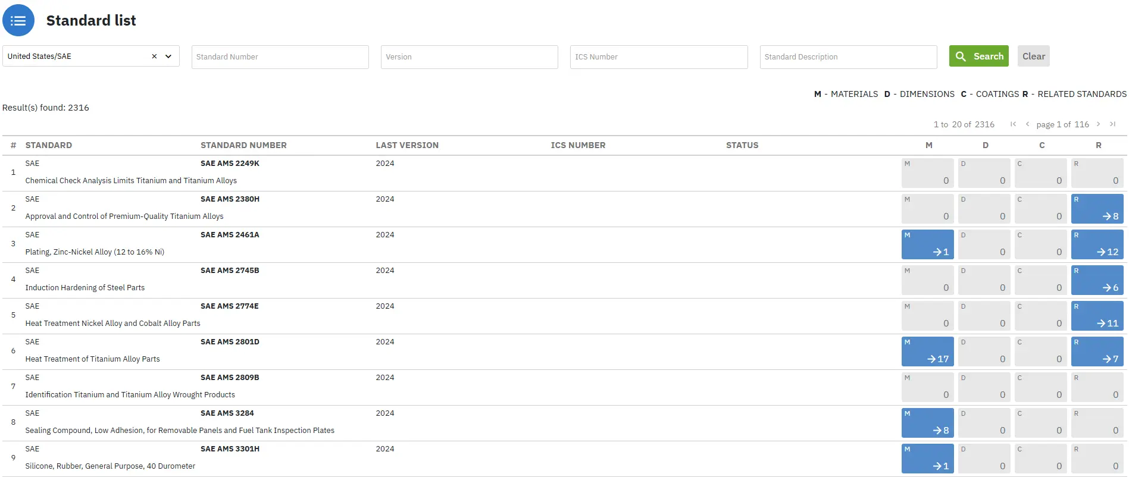Focus the ICS Number input field
Image resolution: width=1129 pixels, height=477 pixels.
(x=659, y=57)
